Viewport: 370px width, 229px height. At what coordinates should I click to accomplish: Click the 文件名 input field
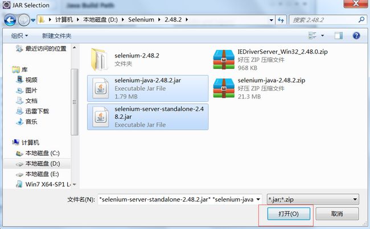(176, 199)
